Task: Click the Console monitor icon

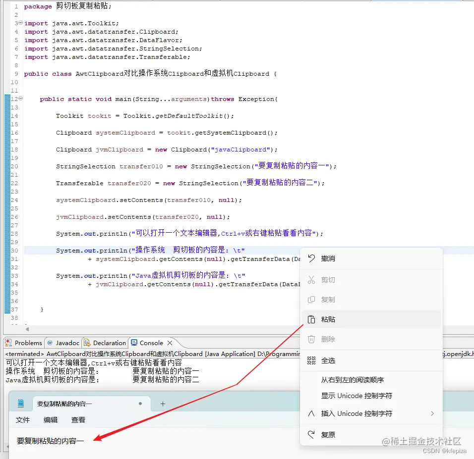Action: pos(134,343)
